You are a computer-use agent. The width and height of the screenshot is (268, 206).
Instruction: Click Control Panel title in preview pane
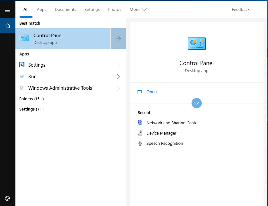click(x=197, y=63)
